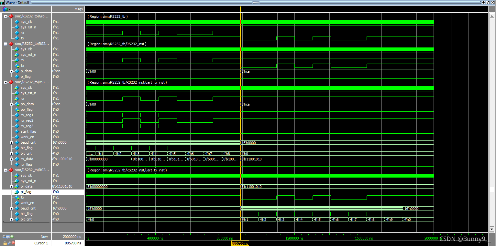496x246 pixels.
Task: Click the vertical scrollbar up arrow
Action: click(x=492, y=15)
